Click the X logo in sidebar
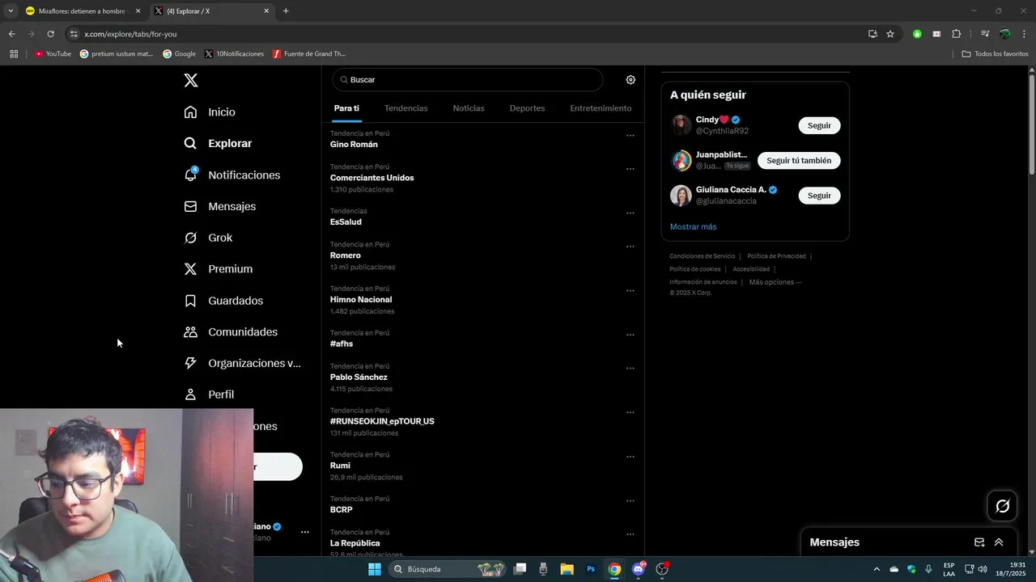 (190, 80)
